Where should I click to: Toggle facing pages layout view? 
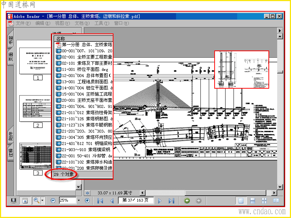coord(276,201)
